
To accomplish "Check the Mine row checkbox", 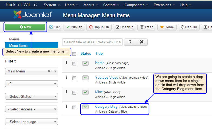I will 74,93.
